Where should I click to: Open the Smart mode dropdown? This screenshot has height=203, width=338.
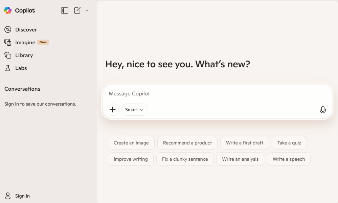pos(135,110)
